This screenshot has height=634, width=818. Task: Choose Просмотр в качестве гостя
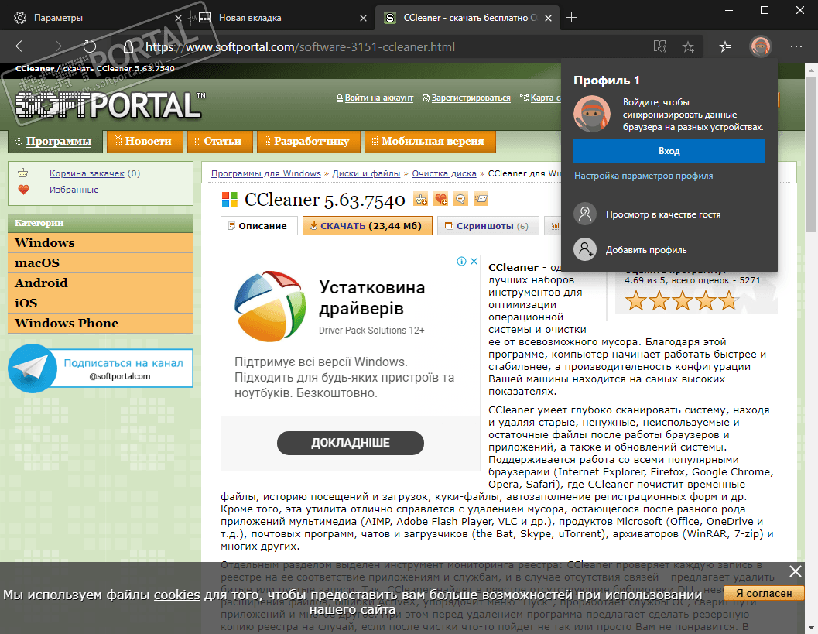pyautogui.click(x=669, y=214)
